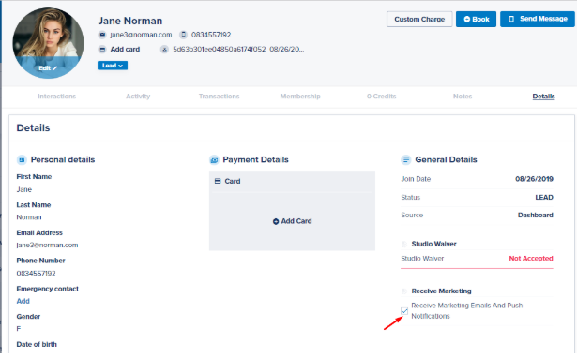Viewport: 577px width, 358px height.
Task: Edit the profile photo of Jane Norman
Action: [x=48, y=68]
